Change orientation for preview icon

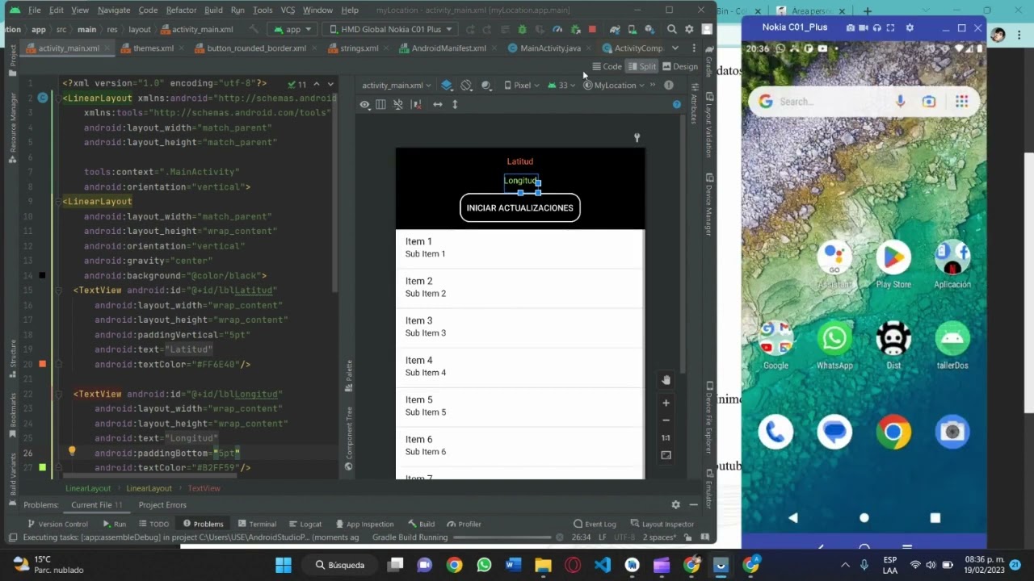pyautogui.click(x=466, y=85)
